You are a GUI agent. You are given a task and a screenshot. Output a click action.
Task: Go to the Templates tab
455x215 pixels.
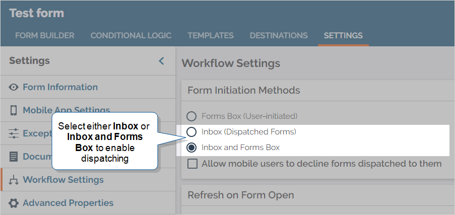pos(211,36)
